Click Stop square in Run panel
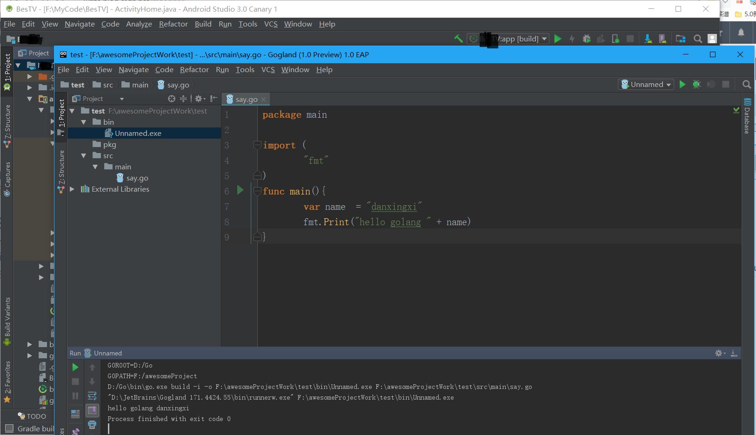The width and height of the screenshot is (756, 435). [x=75, y=381]
